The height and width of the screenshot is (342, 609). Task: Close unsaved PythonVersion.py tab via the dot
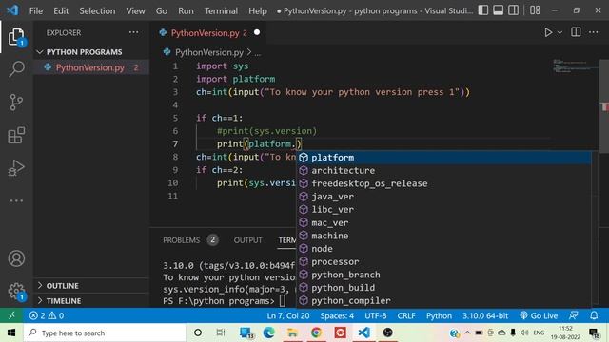click(257, 32)
